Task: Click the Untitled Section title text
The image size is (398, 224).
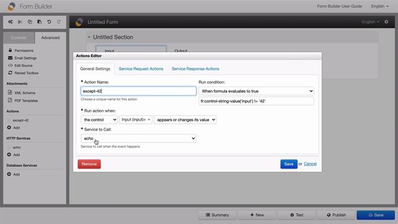Action: 113,37
